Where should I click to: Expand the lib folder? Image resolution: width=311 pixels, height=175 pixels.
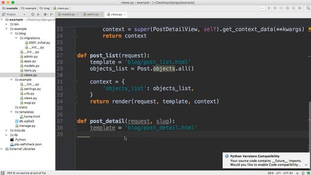tap(6, 135)
